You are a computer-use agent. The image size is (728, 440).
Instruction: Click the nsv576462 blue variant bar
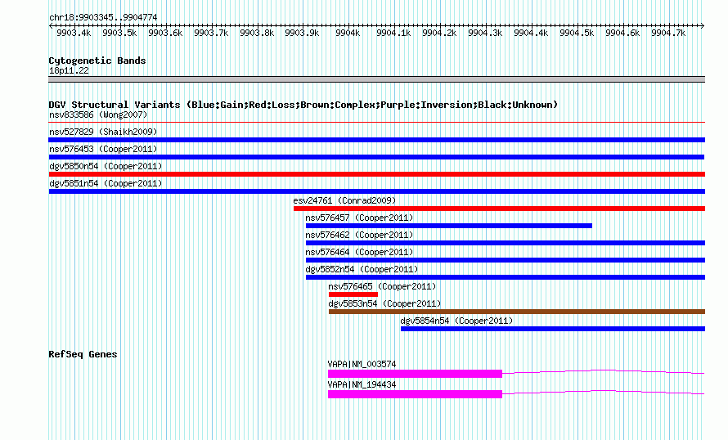pyautogui.click(x=506, y=243)
